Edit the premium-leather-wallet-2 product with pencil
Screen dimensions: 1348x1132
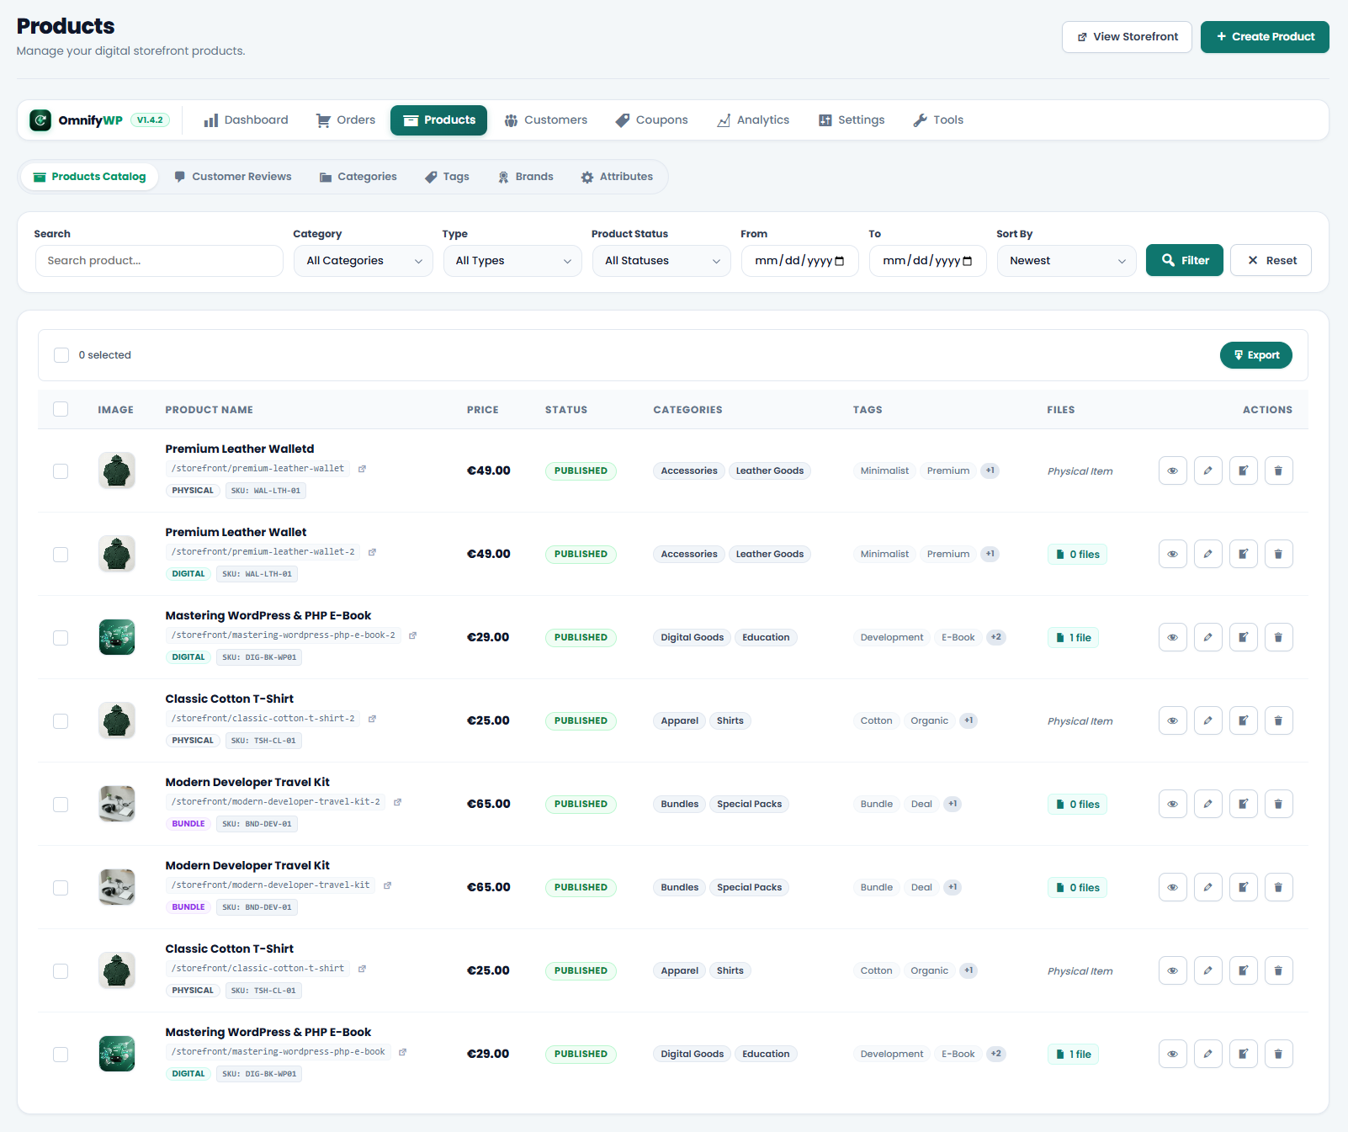(1207, 554)
